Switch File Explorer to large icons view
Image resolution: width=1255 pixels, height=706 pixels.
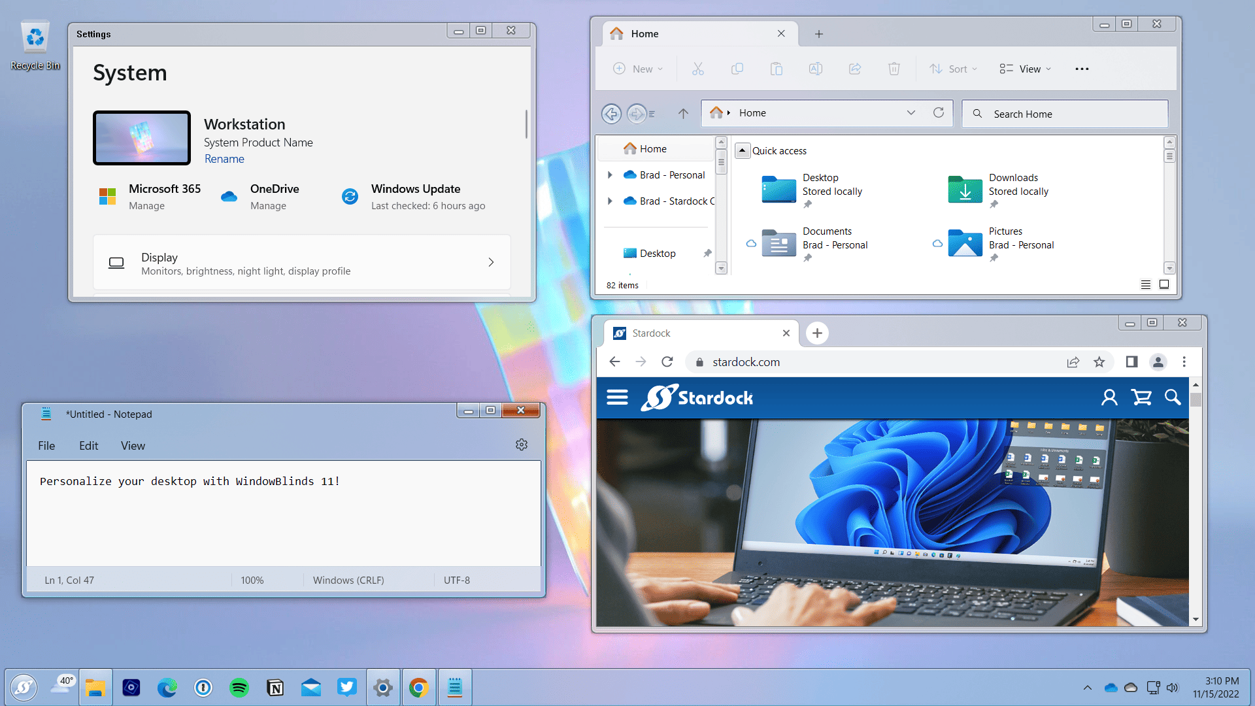1165,284
